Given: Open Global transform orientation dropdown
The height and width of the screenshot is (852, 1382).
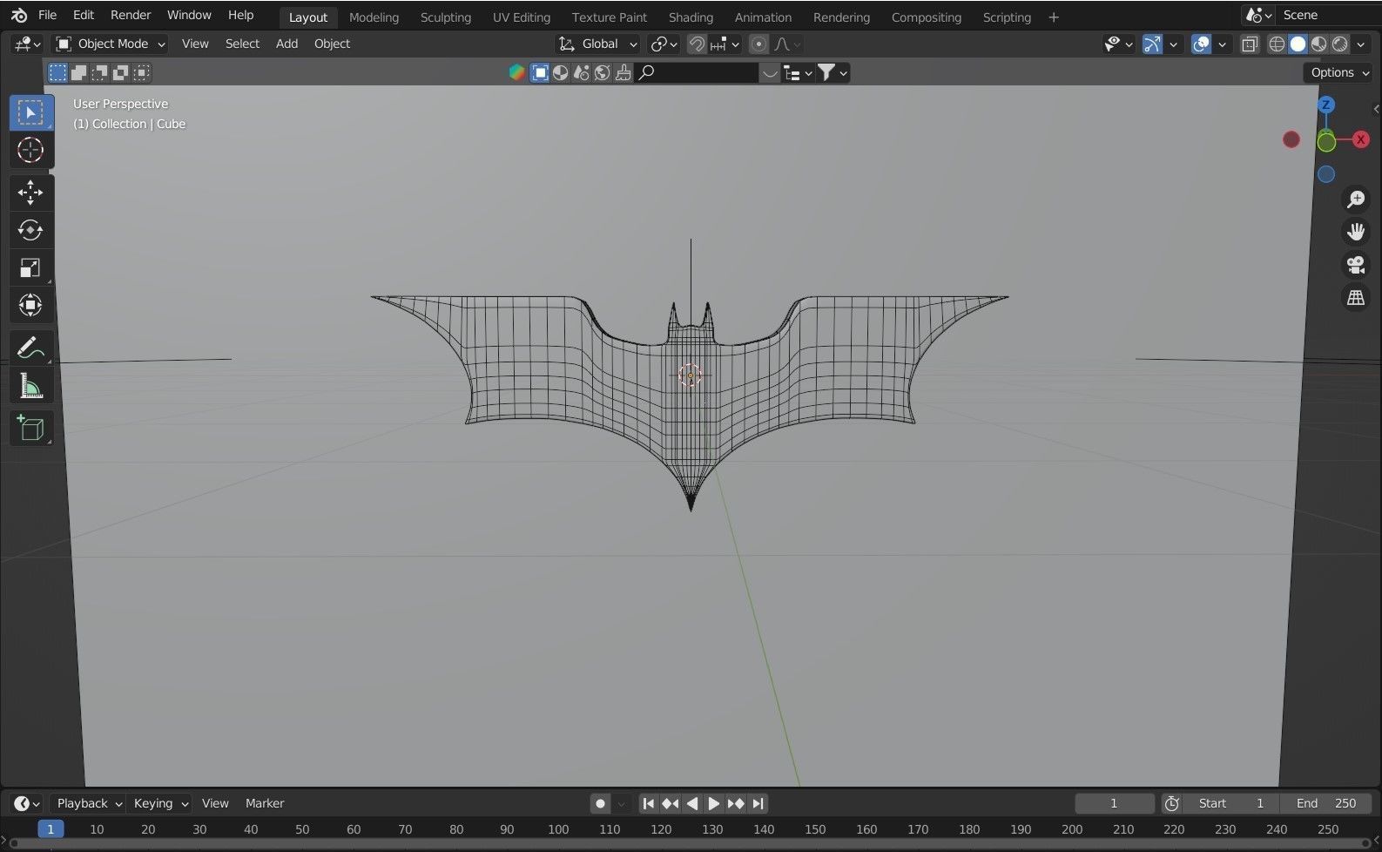Looking at the screenshot, I should click(598, 44).
